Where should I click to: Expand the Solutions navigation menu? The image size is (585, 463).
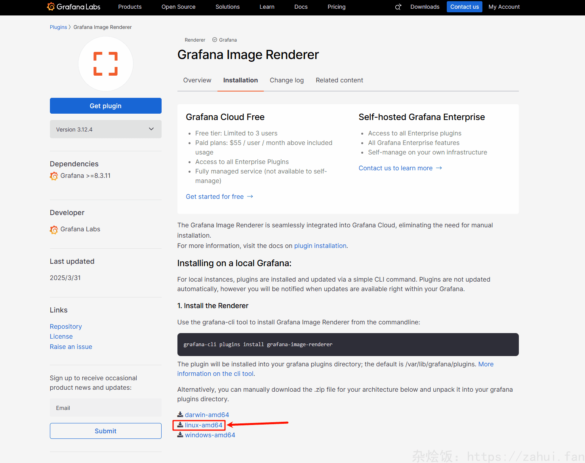[x=227, y=7]
